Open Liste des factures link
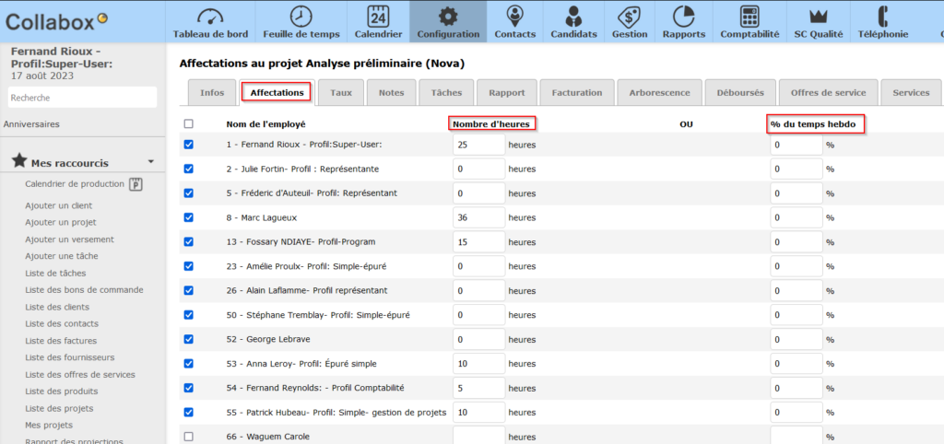The image size is (944, 444). click(x=61, y=340)
